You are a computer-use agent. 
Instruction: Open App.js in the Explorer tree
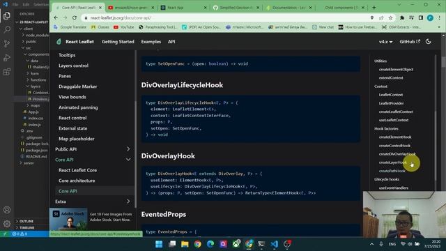[x=33, y=112]
